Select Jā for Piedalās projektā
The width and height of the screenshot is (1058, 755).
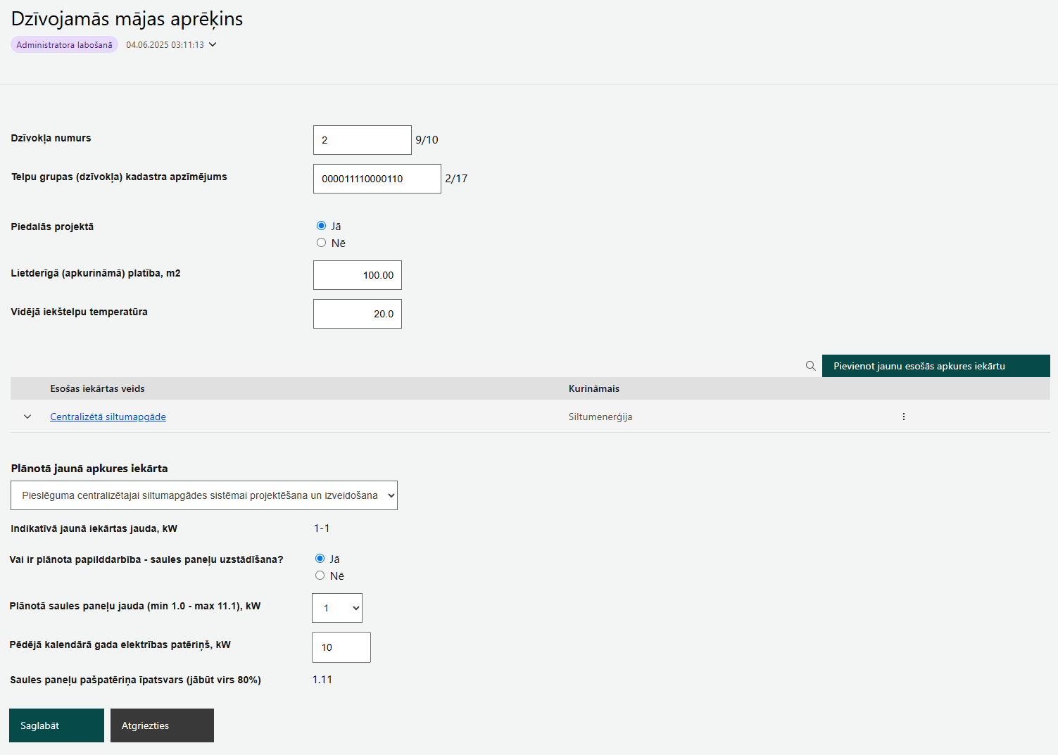[321, 226]
